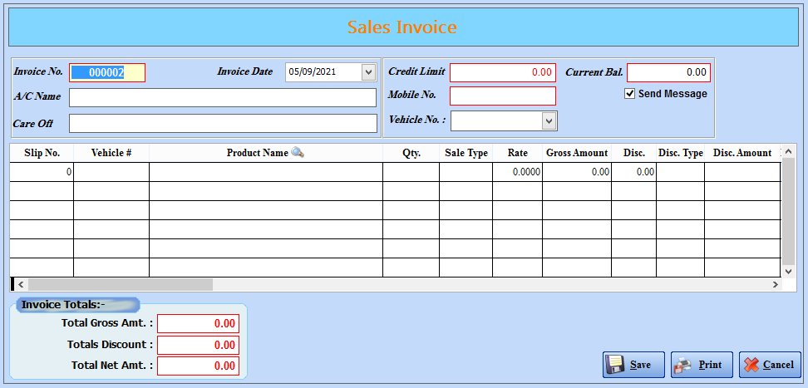Click the grid scroll-down arrow
Image resolution: width=808 pixels, height=388 pixels.
click(788, 271)
